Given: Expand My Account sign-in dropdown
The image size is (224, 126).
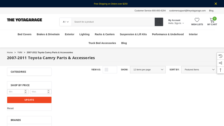Looking at the screenshot, I should pyautogui.click(x=176, y=23).
